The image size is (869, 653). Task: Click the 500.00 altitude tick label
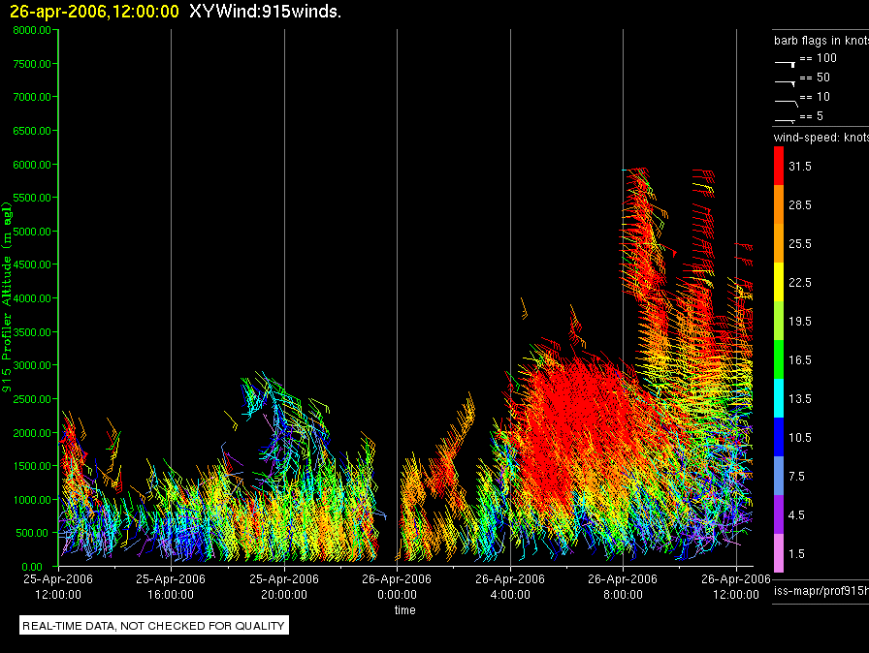point(32,533)
